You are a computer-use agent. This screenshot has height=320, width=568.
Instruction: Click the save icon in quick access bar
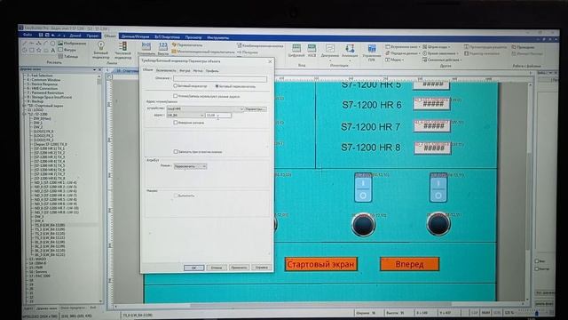tap(41, 36)
